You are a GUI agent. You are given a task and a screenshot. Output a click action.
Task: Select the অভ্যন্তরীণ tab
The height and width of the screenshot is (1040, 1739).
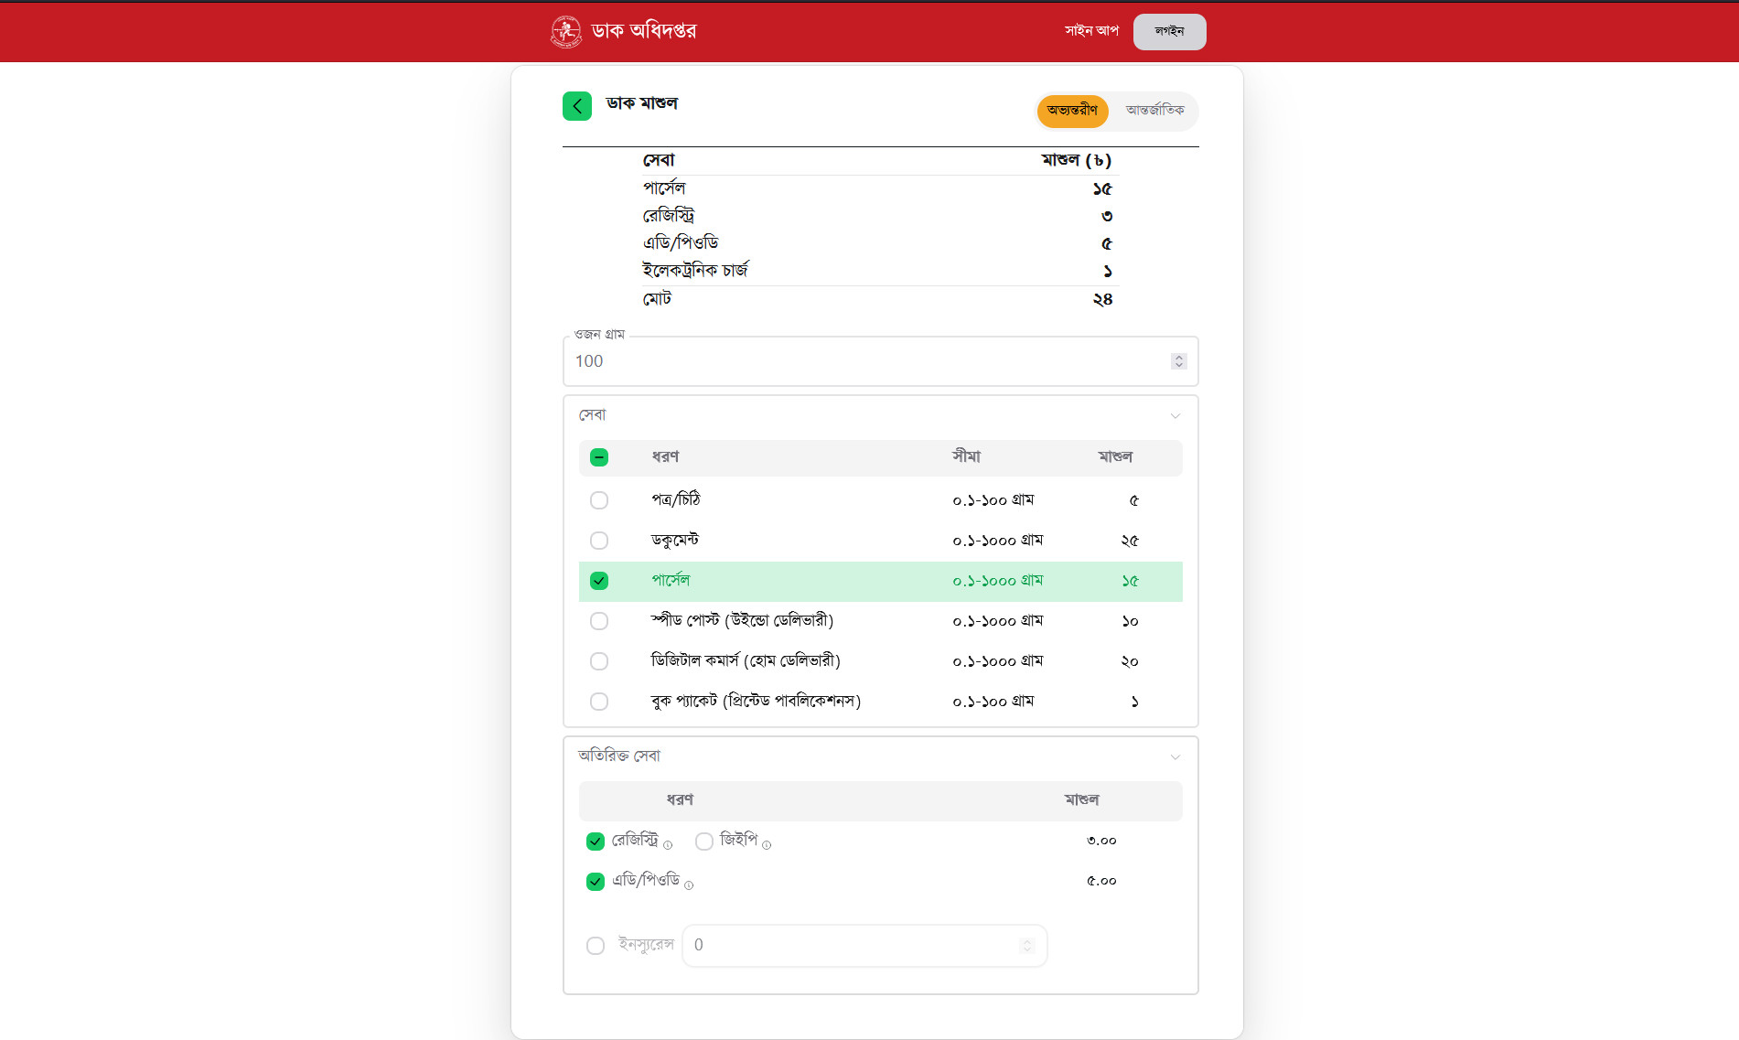(x=1072, y=111)
